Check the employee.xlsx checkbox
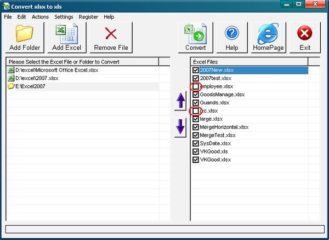This screenshot has width=329, height=240. [x=196, y=86]
